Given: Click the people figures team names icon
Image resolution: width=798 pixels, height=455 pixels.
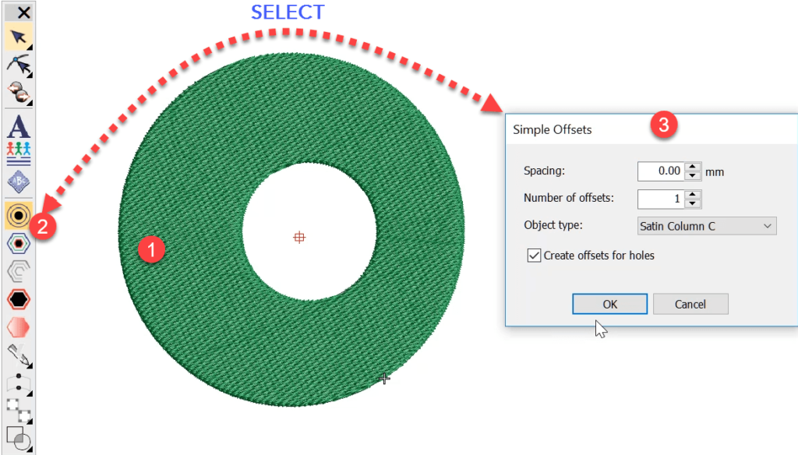Looking at the screenshot, I should [18, 150].
